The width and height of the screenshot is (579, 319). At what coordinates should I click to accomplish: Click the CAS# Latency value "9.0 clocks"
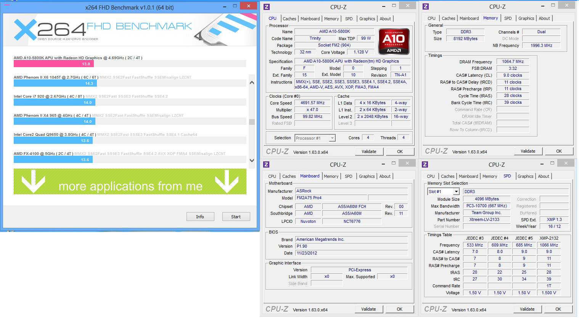tap(513, 75)
